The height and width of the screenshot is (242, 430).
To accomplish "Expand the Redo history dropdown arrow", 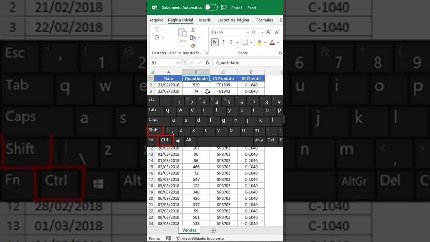I will [x=163, y=38].
